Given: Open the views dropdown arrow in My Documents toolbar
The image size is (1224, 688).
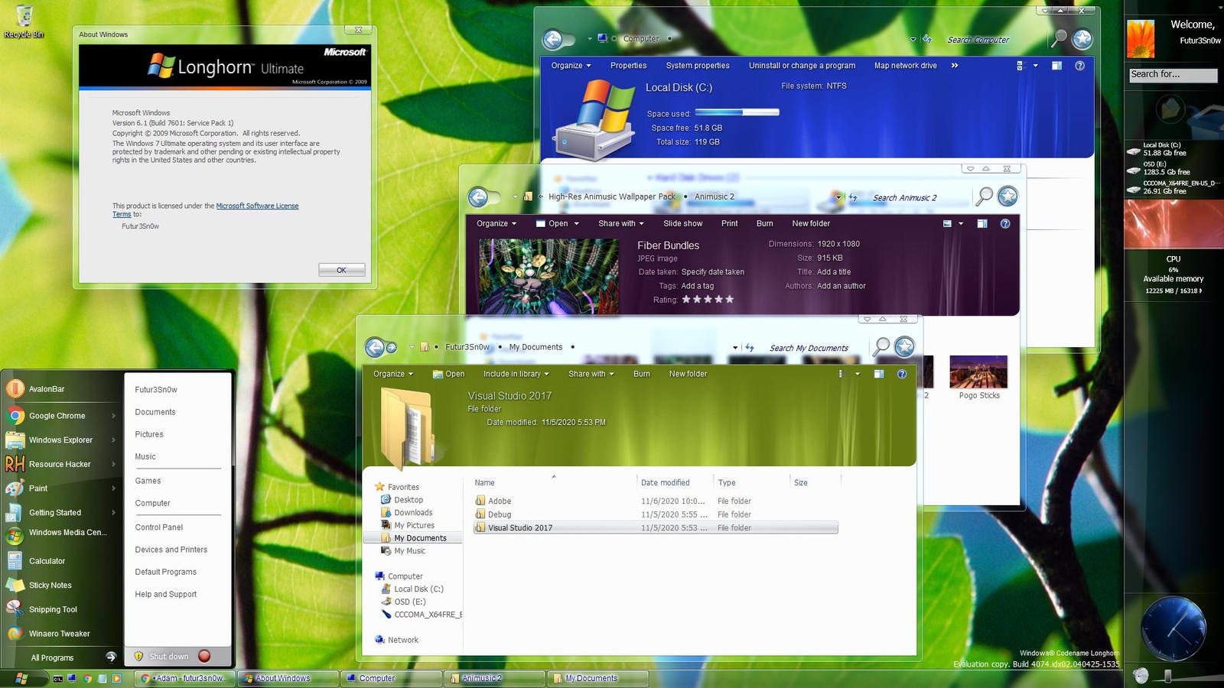Looking at the screenshot, I should point(858,374).
